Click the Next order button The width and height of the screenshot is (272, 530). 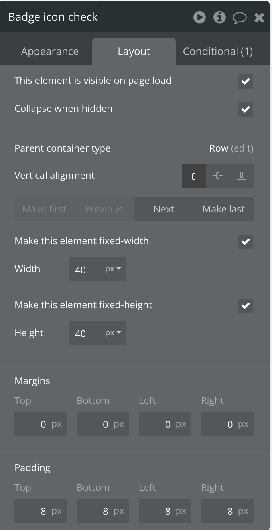164,209
